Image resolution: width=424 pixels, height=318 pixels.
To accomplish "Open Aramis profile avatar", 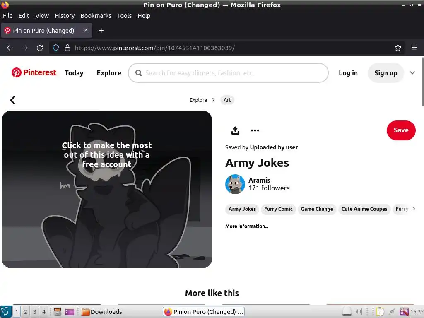I will [x=235, y=184].
